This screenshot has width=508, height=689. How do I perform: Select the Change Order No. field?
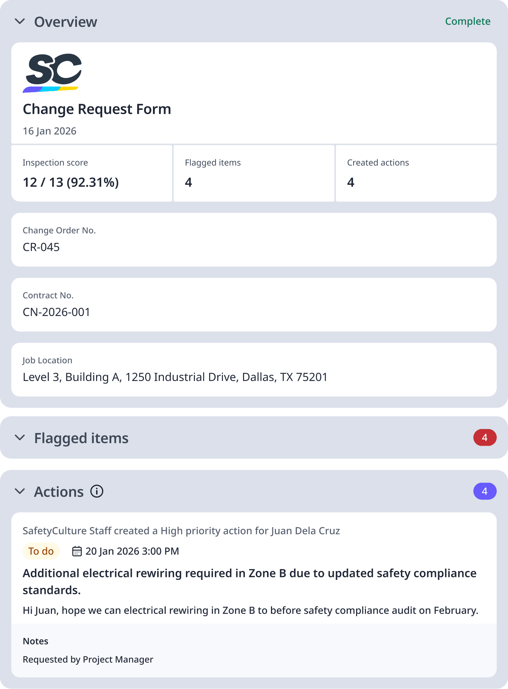click(254, 239)
